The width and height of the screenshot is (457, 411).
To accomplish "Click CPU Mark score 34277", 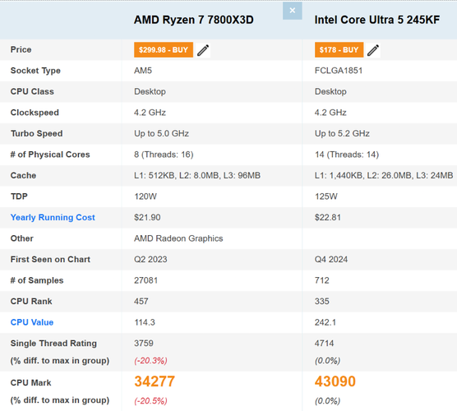I will click(155, 381).
